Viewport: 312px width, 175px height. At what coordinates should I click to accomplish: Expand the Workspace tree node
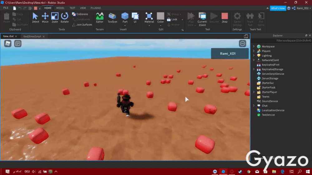(254, 46)
